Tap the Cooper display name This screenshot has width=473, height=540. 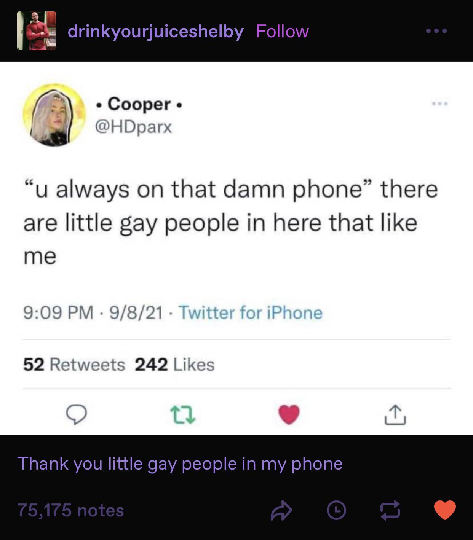(139, 104)
